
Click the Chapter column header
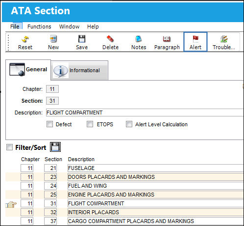[30, 159]
